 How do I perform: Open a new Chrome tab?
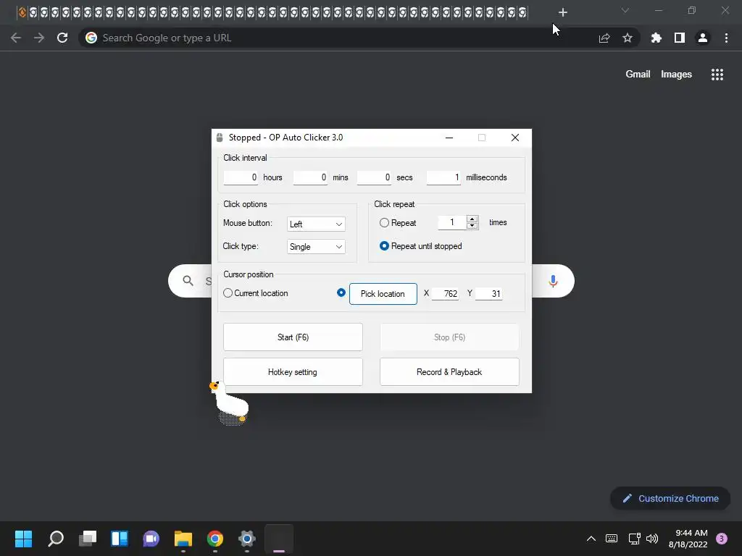tap(562, 12)
